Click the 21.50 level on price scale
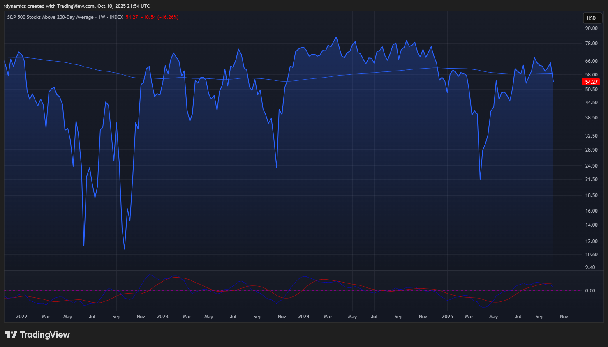 tap(591, 179)
